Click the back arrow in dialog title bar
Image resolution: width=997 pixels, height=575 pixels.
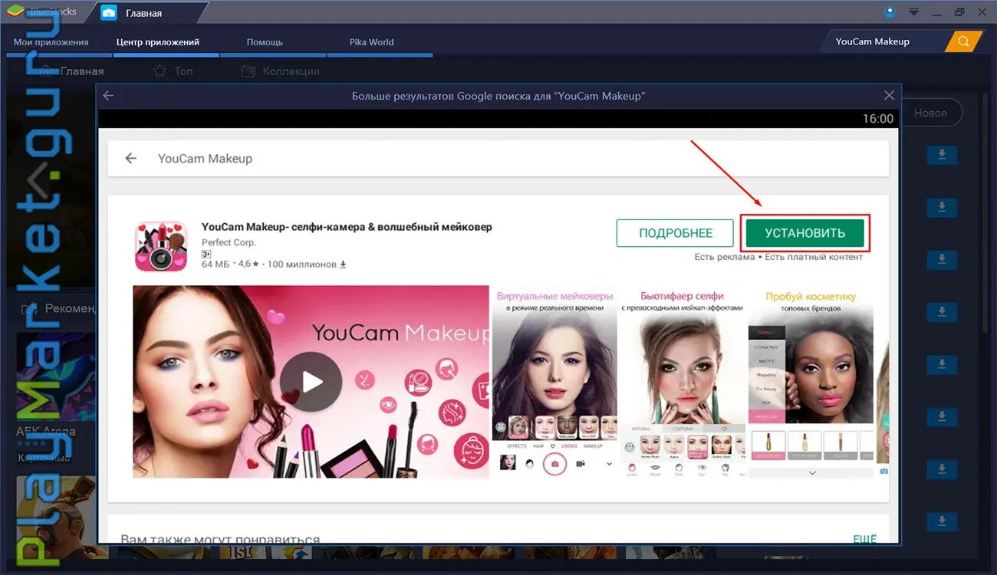108,96
